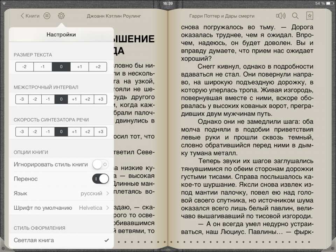This screenshot has width=336, height=252.
Task: Click the settings gear icon
Action: 61,16
